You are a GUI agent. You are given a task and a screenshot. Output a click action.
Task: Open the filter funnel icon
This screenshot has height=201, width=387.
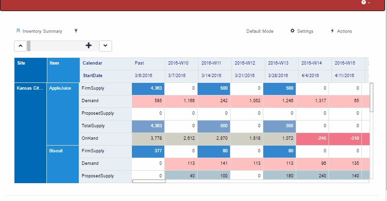click(x=76, y=31)
